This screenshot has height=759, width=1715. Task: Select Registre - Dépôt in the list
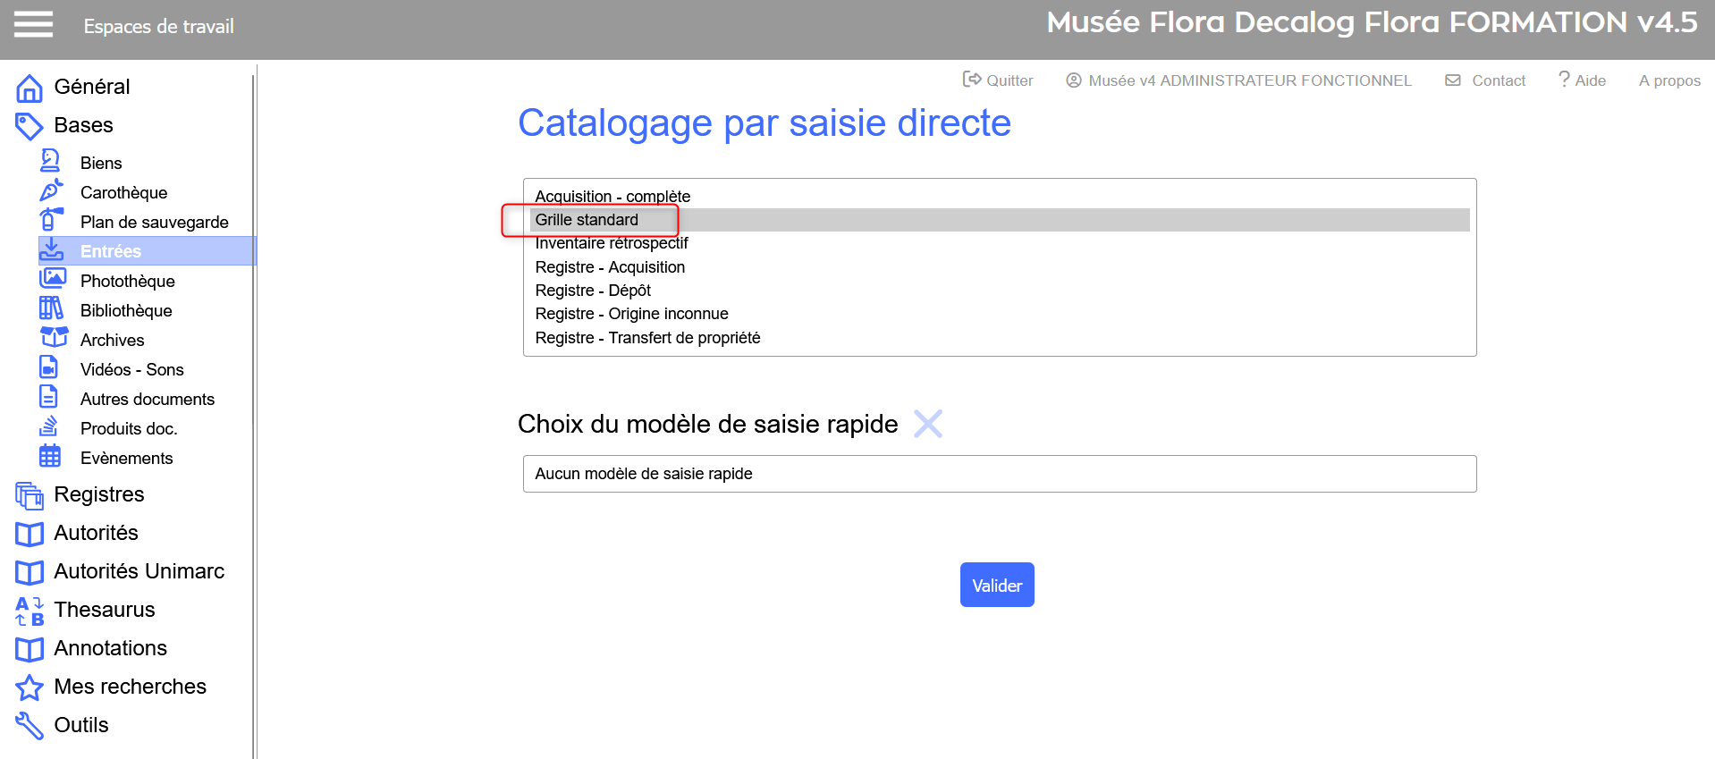coord(593,291)
